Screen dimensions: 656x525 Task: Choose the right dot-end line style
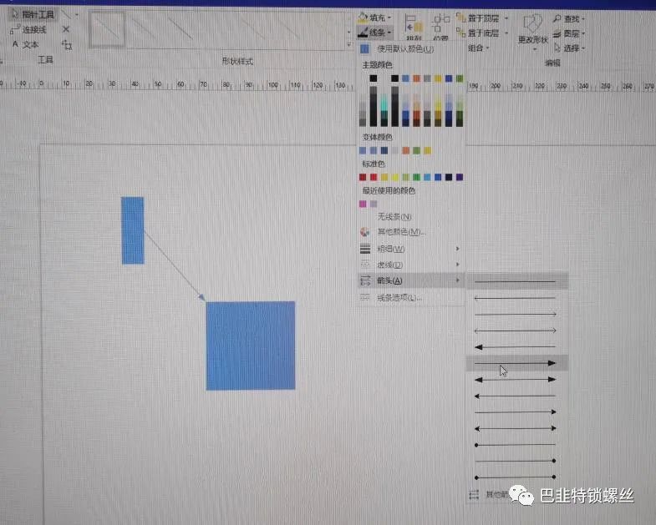517,461
